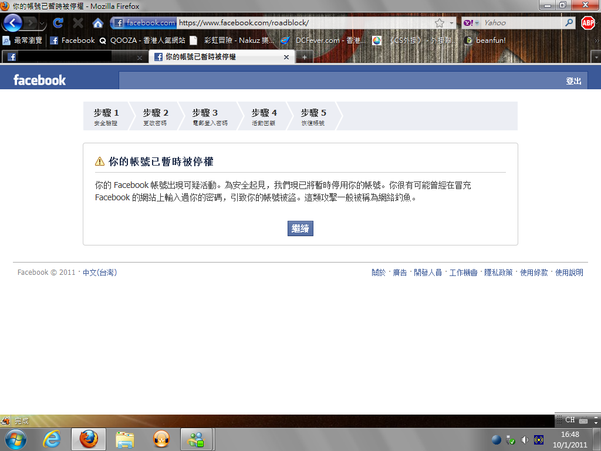Click 步驟 3 電郵登入密碼 step
The width and height of the screenshot is (601, 451).
[x=210, y=117]
